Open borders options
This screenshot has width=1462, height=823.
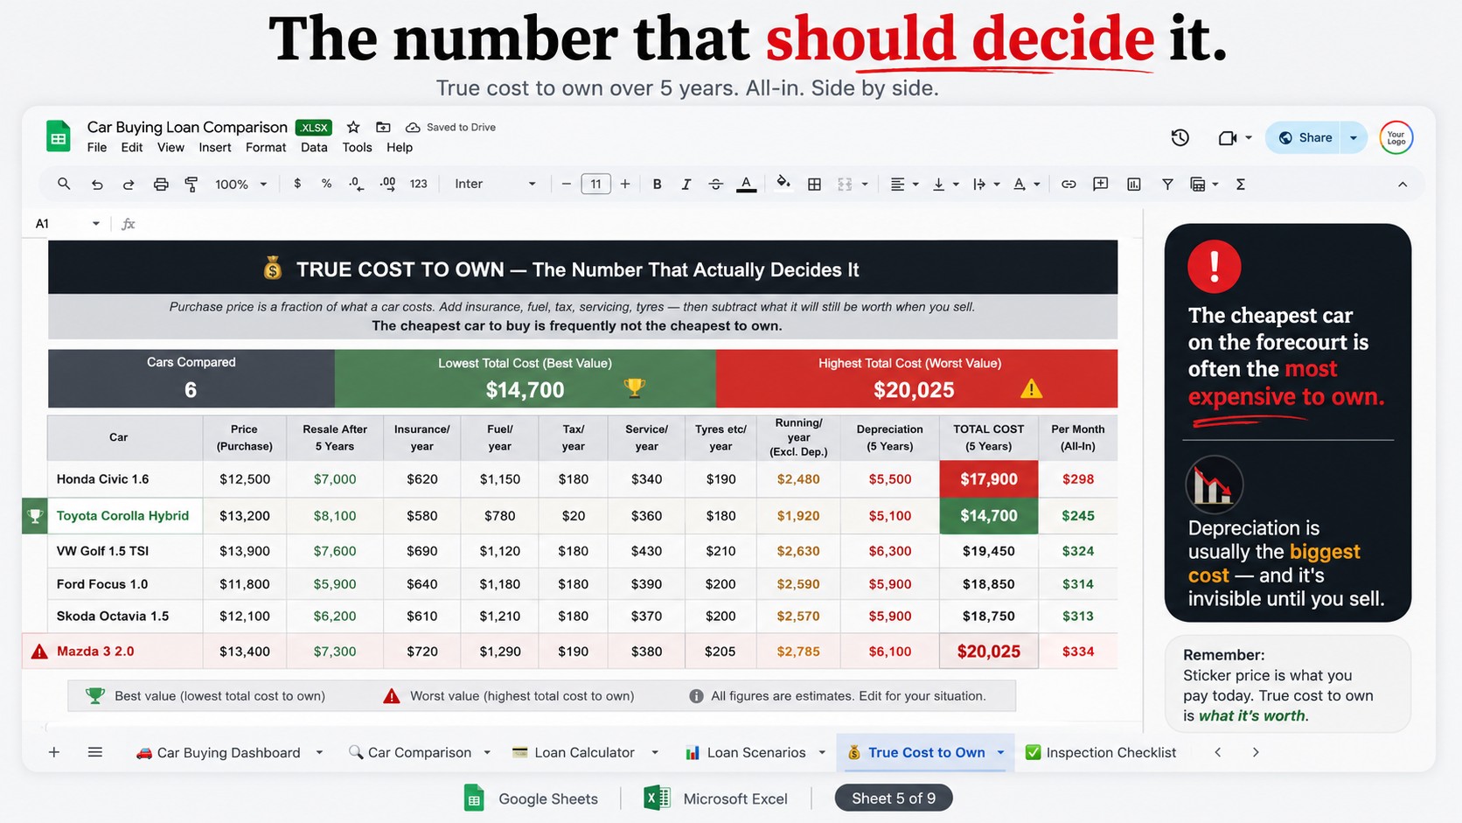[x=814, y=185]
